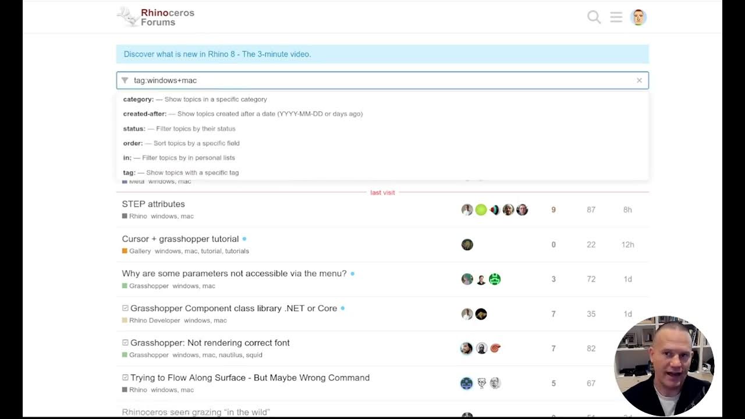Click the nautilus tag
Screen dimensions: 745x419
[230, 355]
